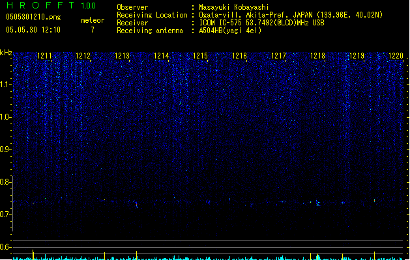Screen dimensions: 410x260
Task: Select the file name 0505301210.png
Action: tap(33, 17)
